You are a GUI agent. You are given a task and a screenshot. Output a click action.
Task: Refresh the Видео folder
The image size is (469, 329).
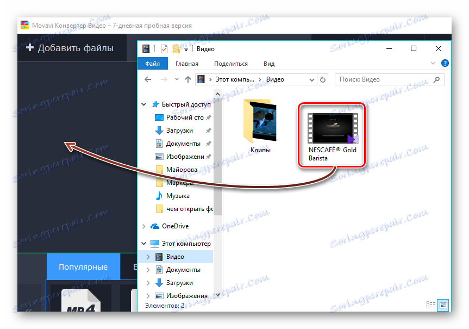coord(322,79)
